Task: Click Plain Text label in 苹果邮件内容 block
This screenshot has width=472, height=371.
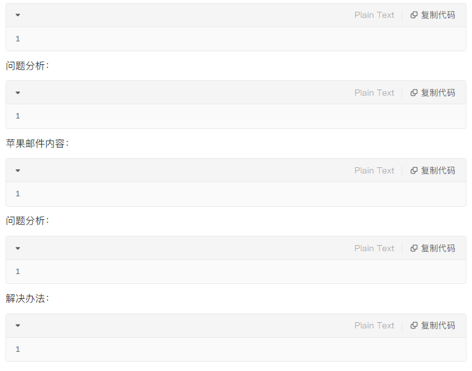Action: [x=374, y=171]
